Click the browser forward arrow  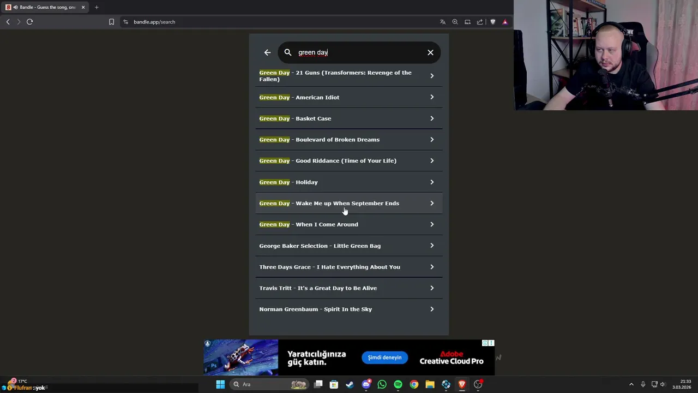[x=19, y=22]
